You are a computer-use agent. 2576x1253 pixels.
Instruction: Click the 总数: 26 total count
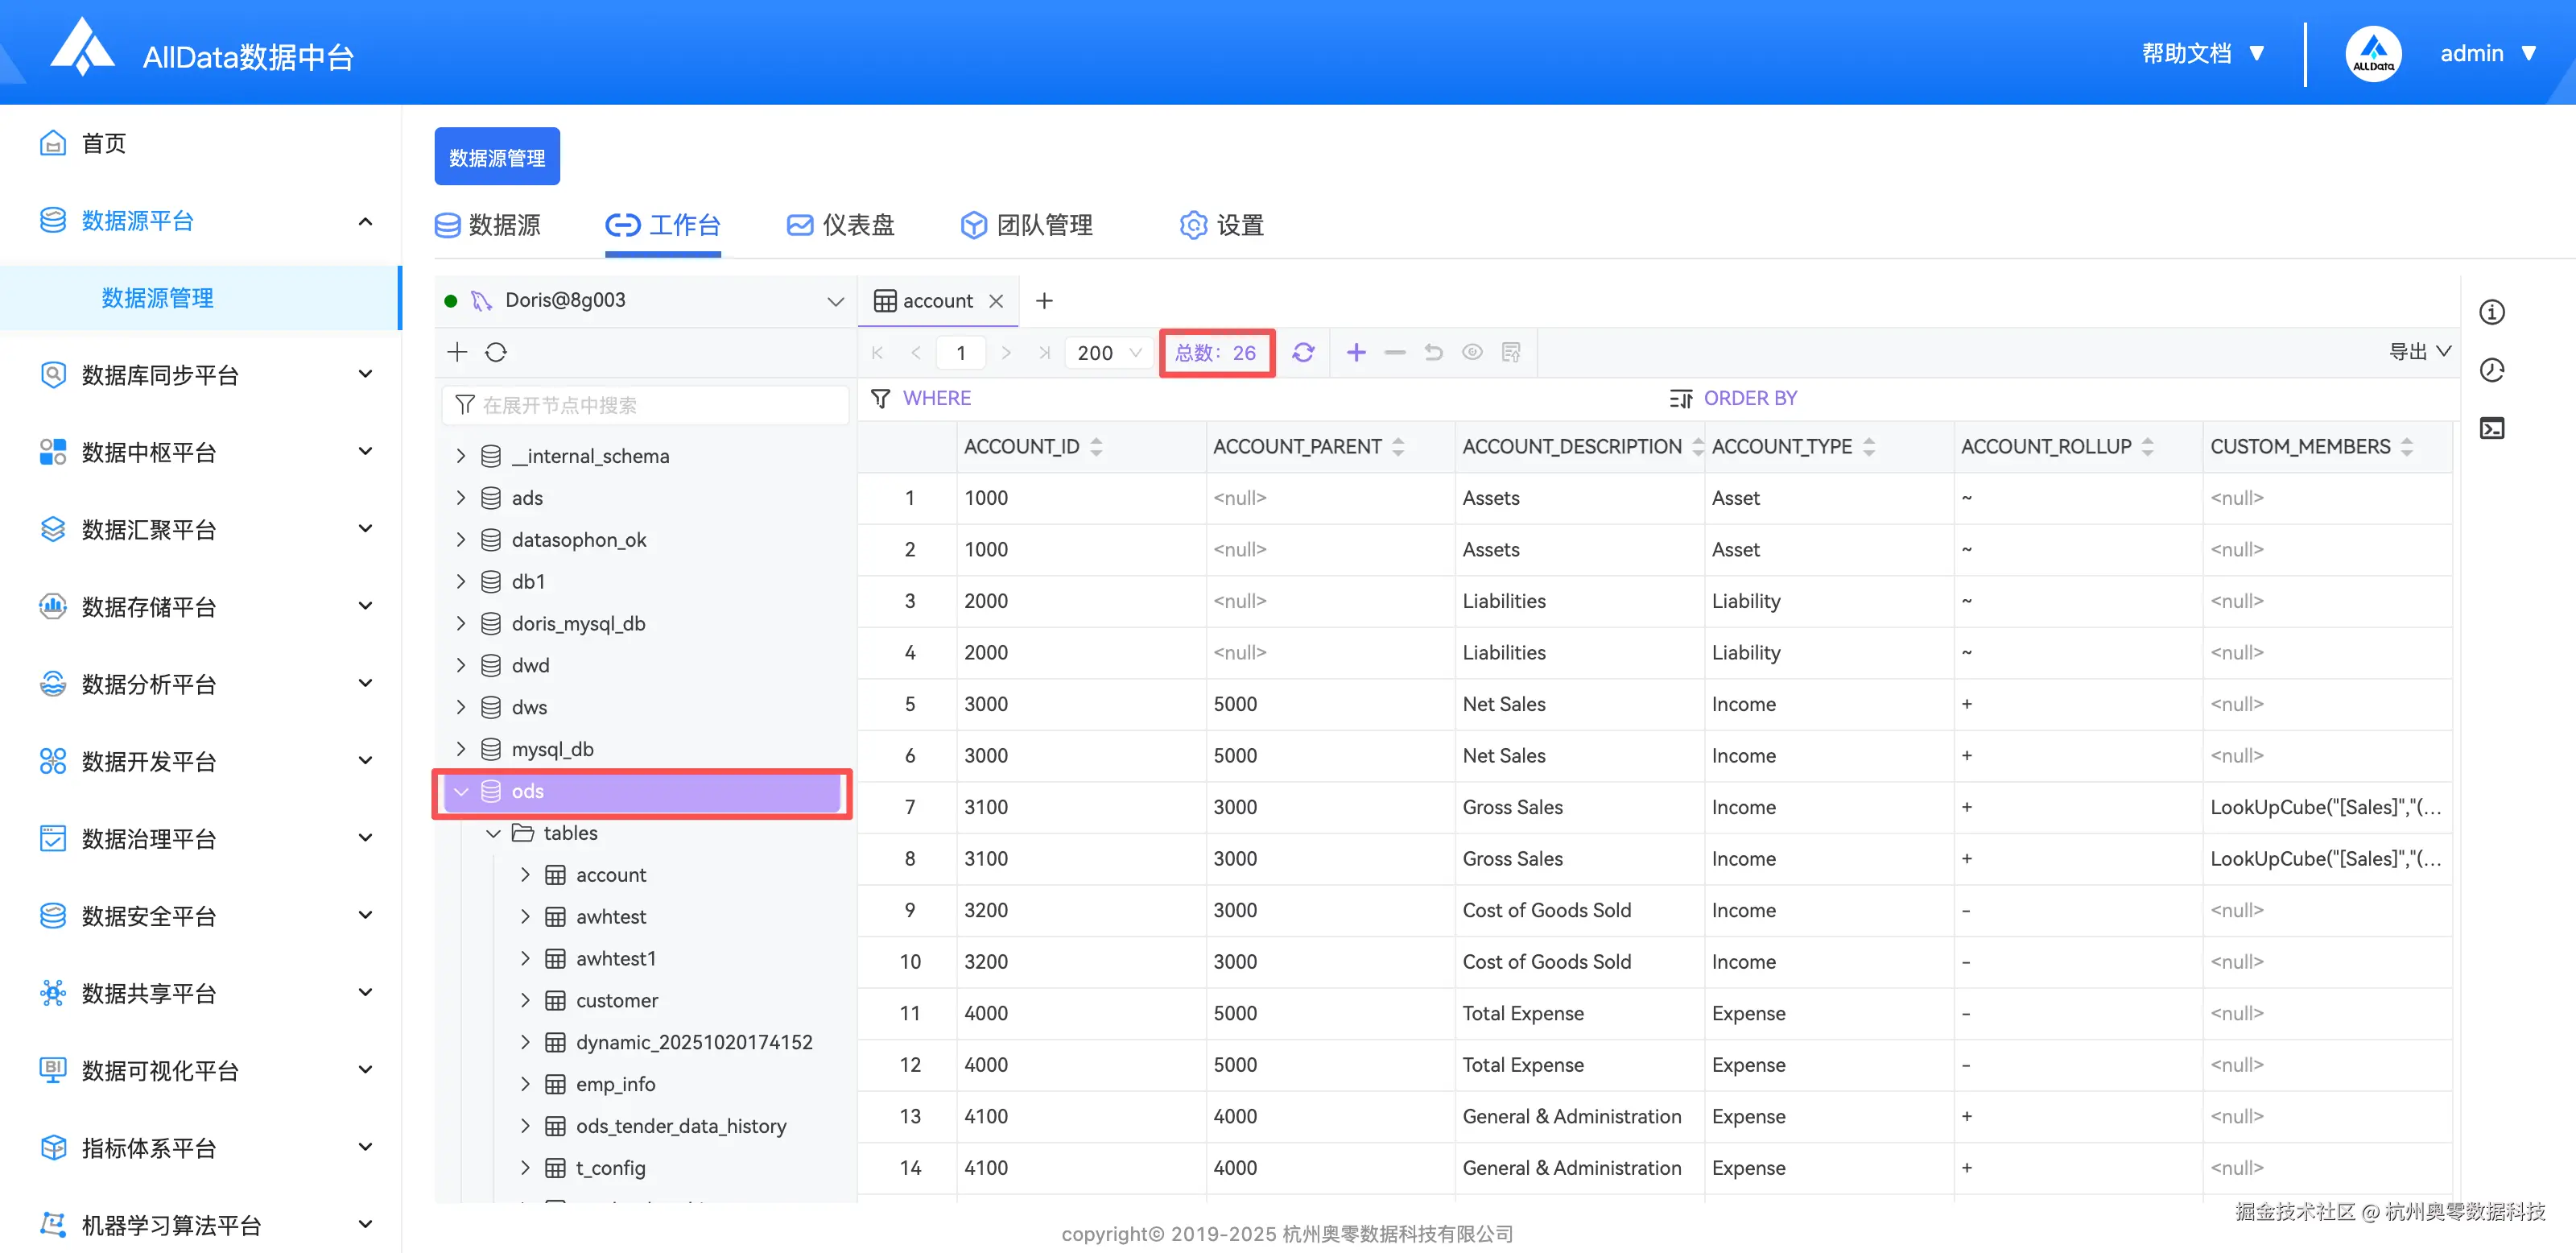pos(1216,352)
